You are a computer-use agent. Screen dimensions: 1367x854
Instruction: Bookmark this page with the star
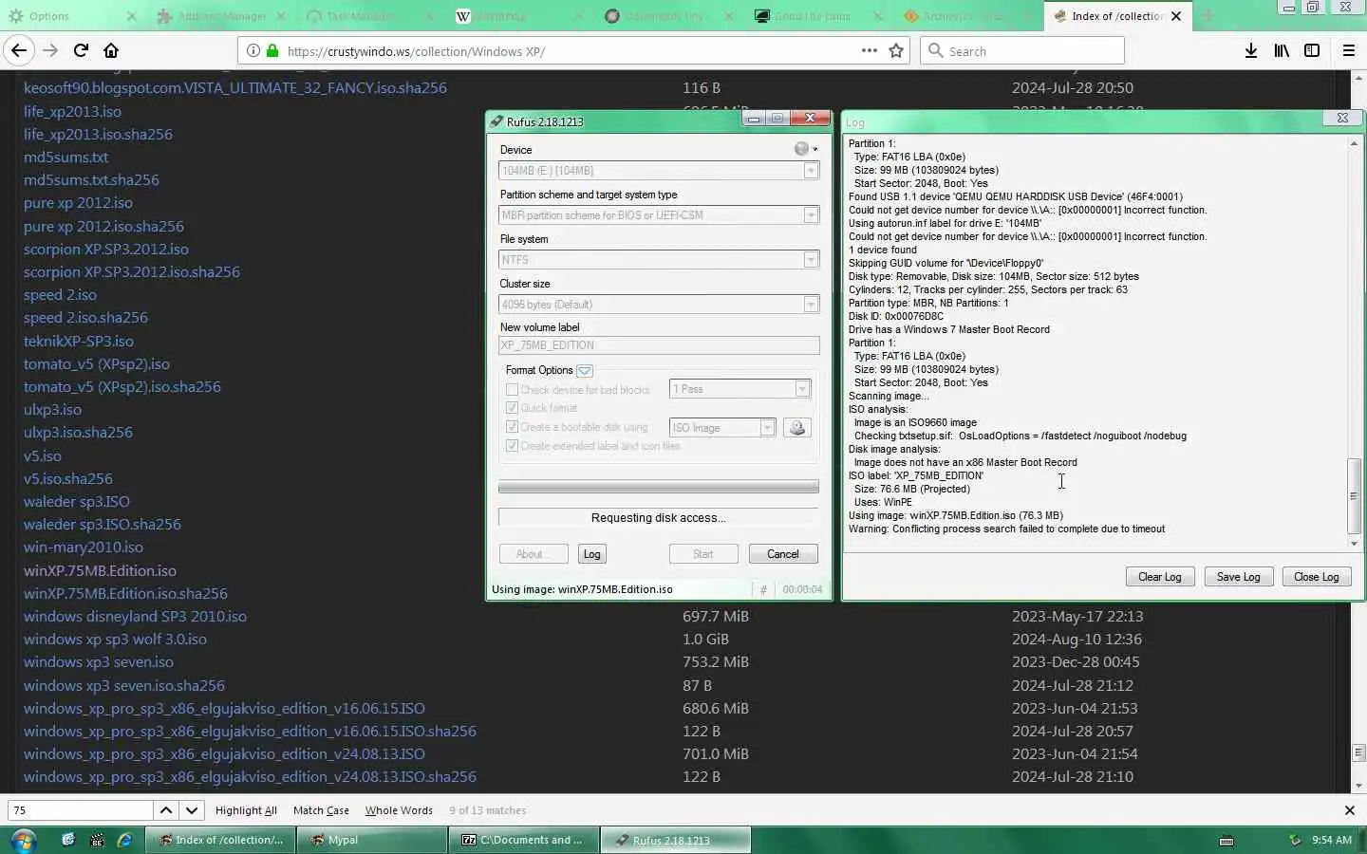(896, 51)
